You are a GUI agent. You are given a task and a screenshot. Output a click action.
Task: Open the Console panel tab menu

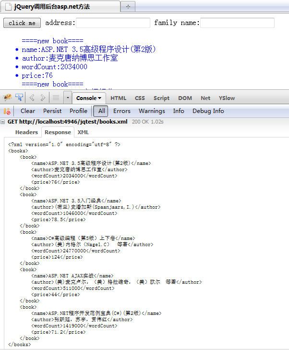click(89, 98)
